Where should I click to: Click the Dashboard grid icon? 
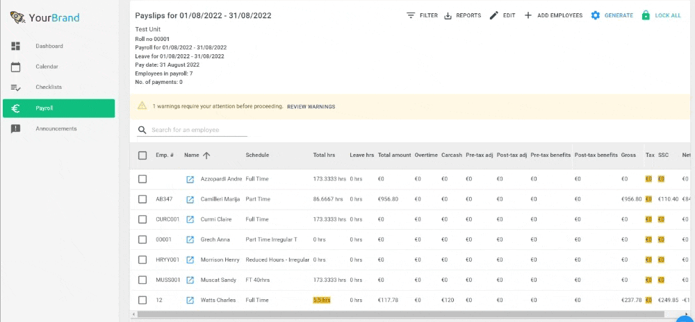15,46
